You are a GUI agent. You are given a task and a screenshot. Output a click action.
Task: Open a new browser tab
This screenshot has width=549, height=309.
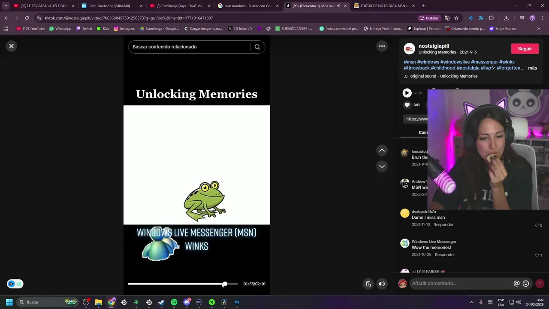pyautogui.click(x=424, y=6)
